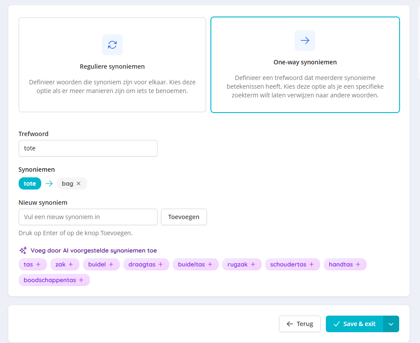Add the suggested synonym 'buideltas'
420x343 pixels.
(195, 264)
